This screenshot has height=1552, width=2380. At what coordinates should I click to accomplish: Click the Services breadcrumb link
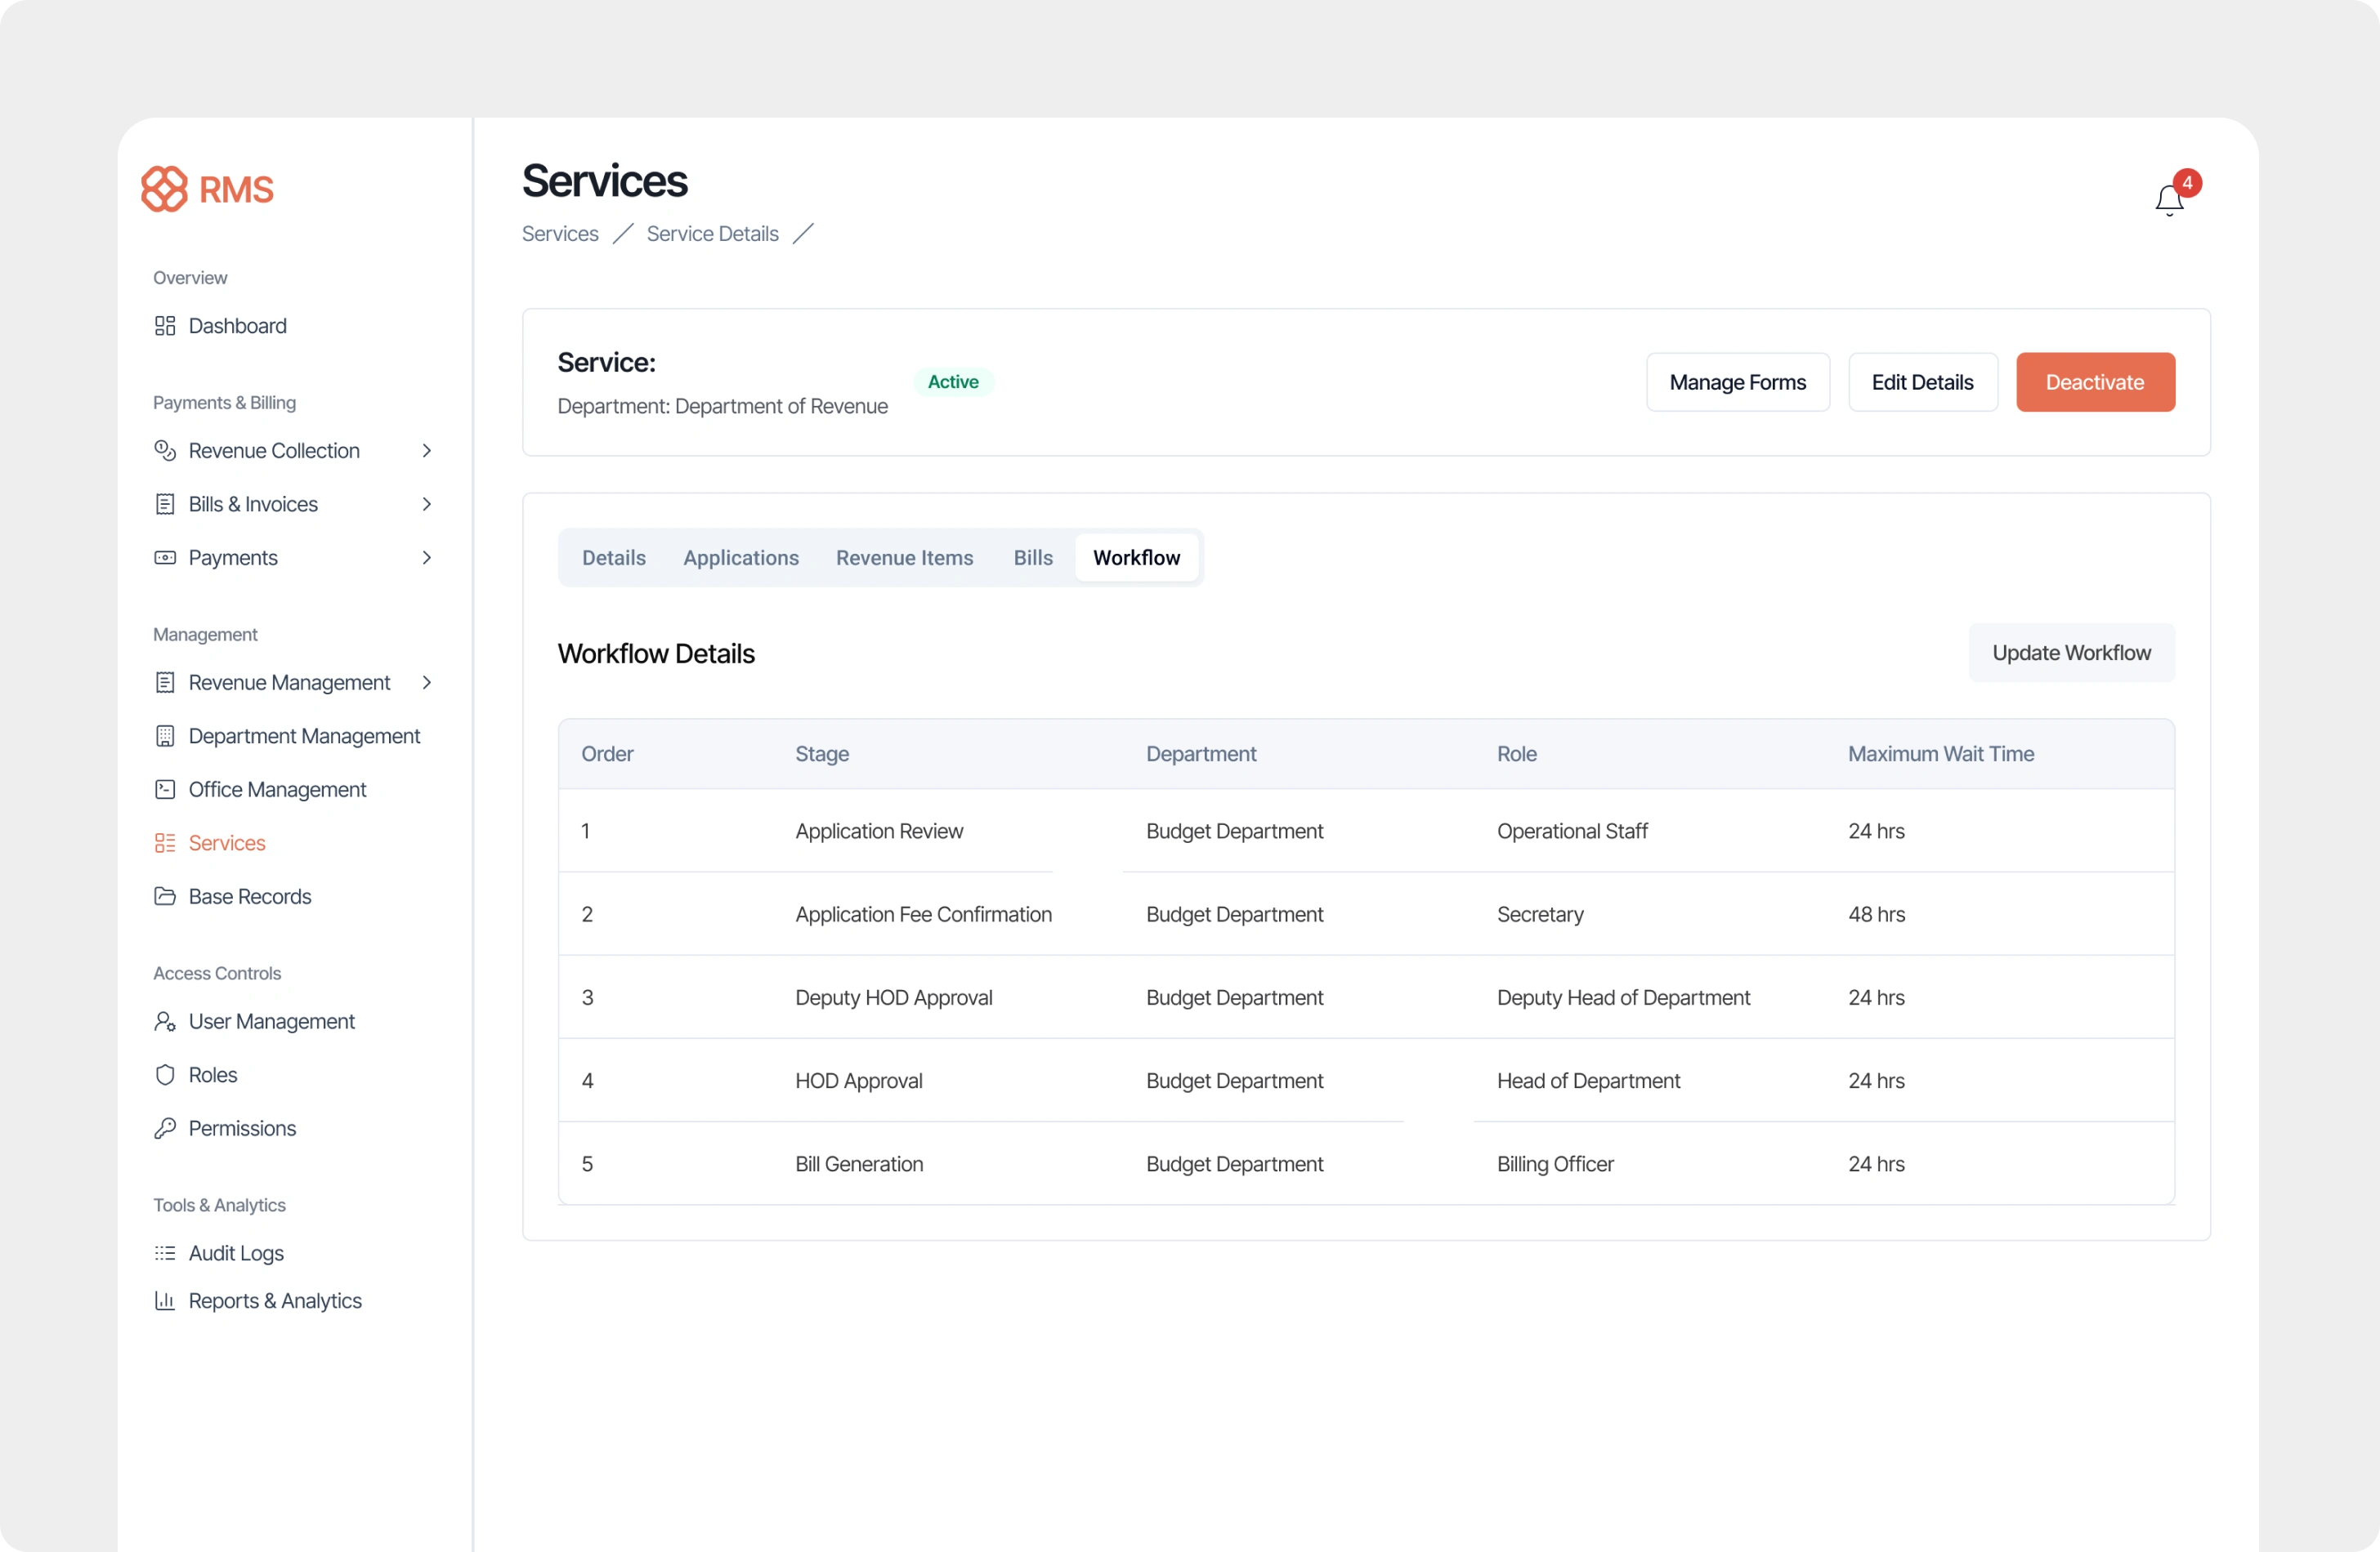(x=560, y=234)
